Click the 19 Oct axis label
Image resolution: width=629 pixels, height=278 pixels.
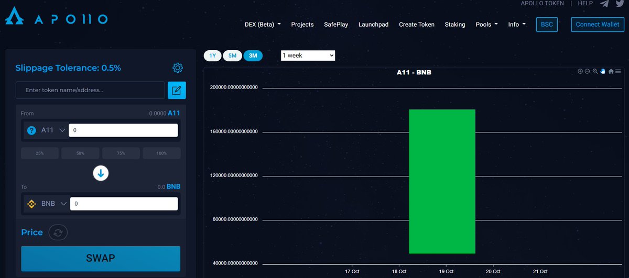tap(446, 271)
